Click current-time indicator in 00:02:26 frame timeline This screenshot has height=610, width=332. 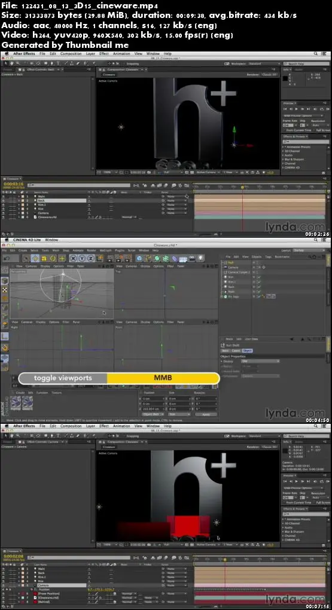pyautogui.click(x=242, y=187)
